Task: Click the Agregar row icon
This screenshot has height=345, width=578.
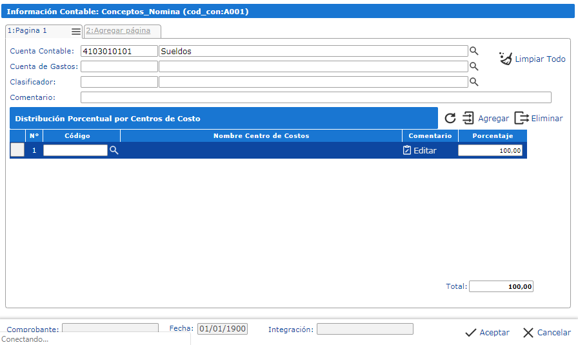Action: [468, 118]
